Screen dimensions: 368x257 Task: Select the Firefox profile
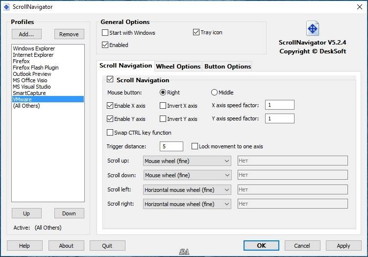coord(48,61)
